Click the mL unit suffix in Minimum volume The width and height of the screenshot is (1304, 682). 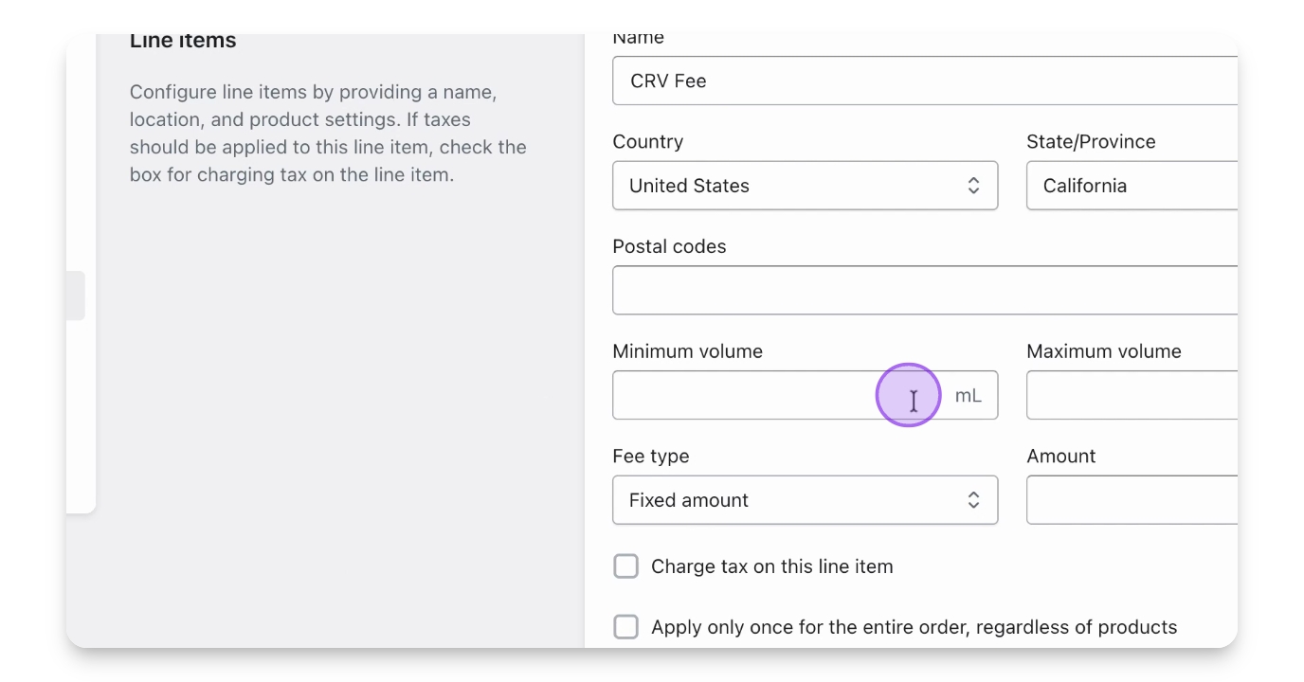pyautogui.click(x=968, y=396)
